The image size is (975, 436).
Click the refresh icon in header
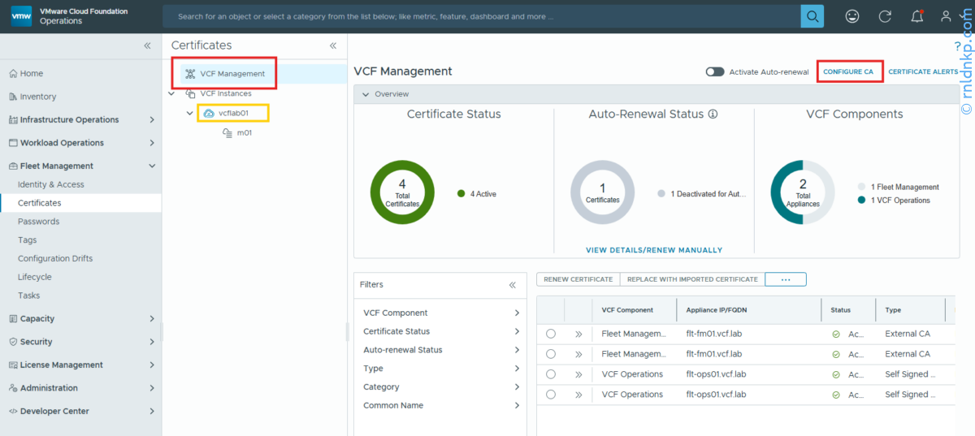click(x=885, y=16)
